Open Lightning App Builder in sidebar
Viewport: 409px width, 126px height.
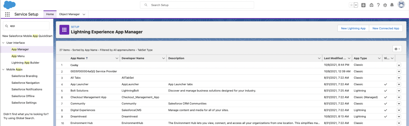(x=25, y=63)
